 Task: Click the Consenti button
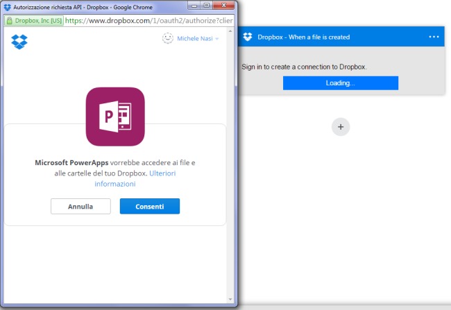point(150,206)
